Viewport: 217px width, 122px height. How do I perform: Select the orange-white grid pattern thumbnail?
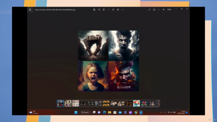tap(76, 103)
